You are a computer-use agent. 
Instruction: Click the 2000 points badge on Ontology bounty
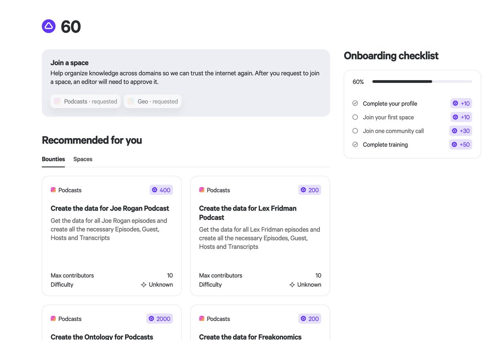click(160, 318)
